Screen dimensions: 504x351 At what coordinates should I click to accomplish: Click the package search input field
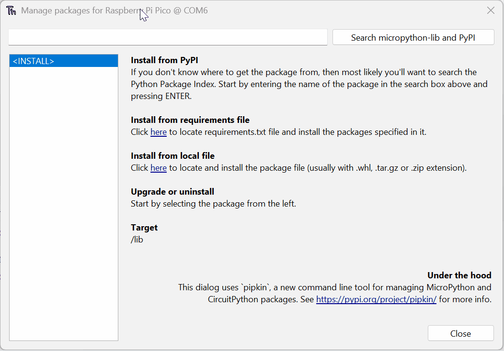[x=168, y=37]
